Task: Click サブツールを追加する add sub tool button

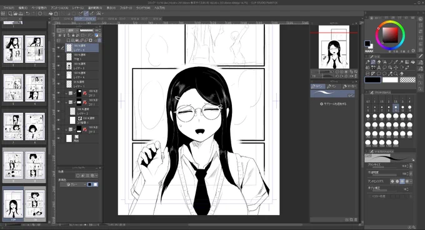Action: click(333, 104)
